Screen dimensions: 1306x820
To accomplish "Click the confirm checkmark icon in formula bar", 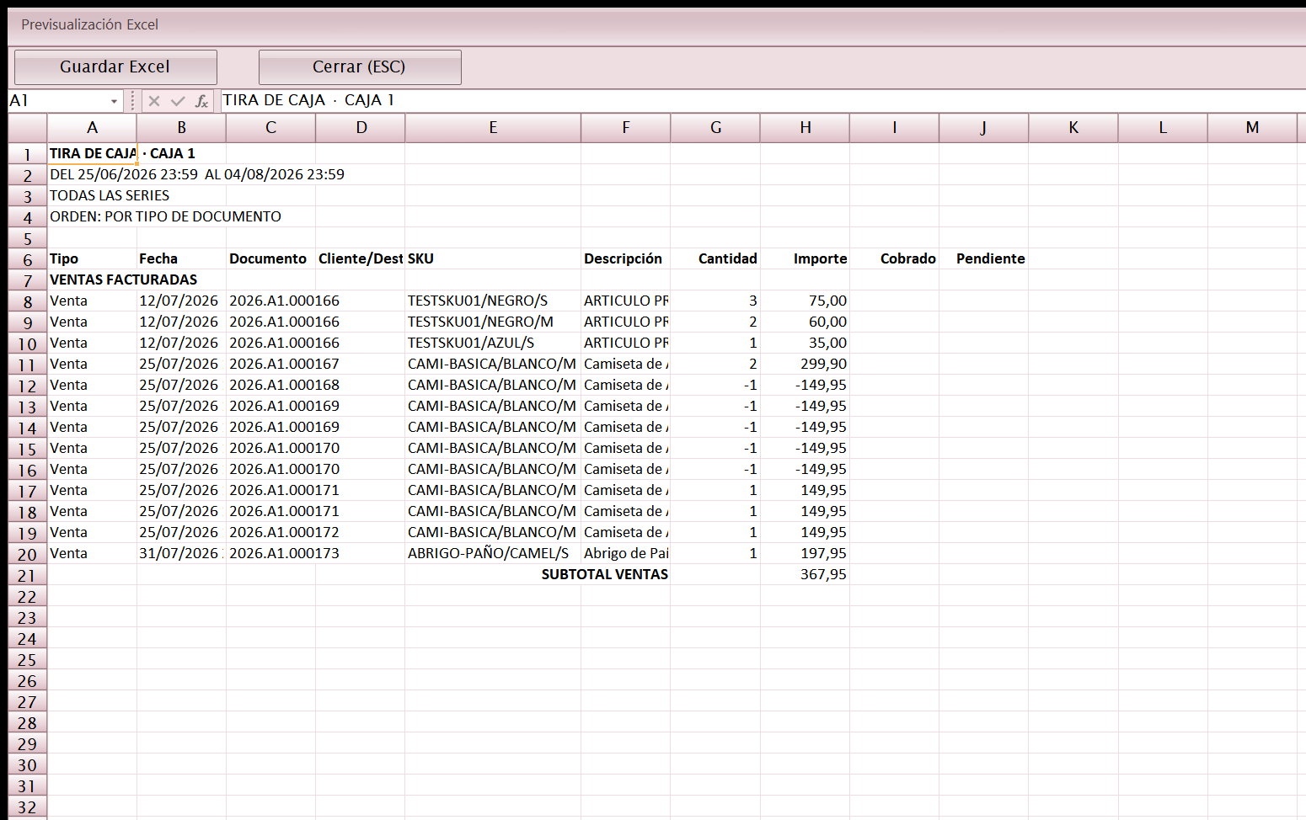I will (178, 101).
